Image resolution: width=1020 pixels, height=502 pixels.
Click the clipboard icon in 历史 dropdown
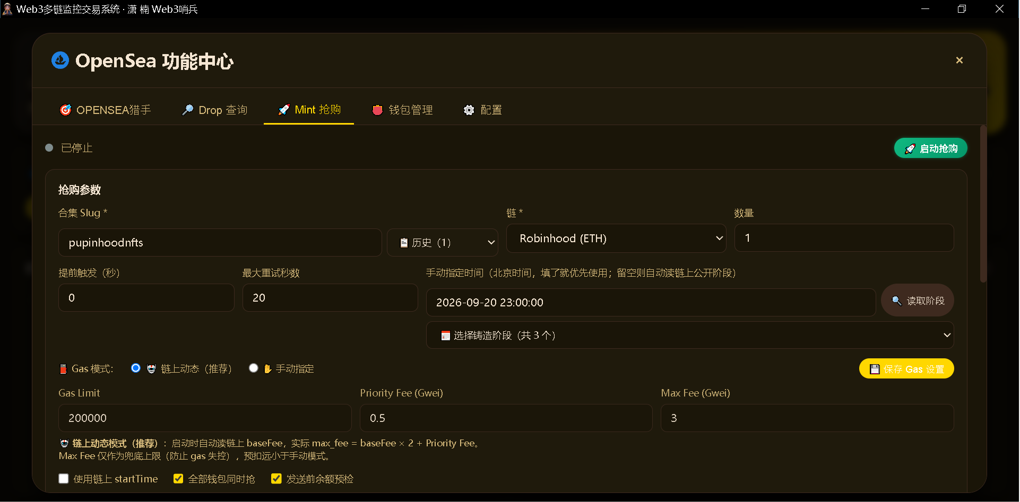click(404, 243)
